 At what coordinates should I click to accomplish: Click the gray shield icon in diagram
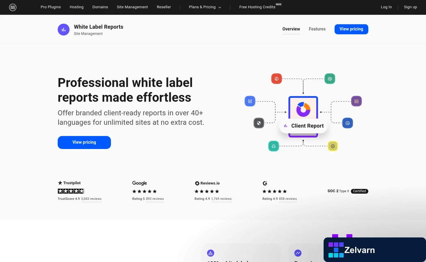(258, 123)
